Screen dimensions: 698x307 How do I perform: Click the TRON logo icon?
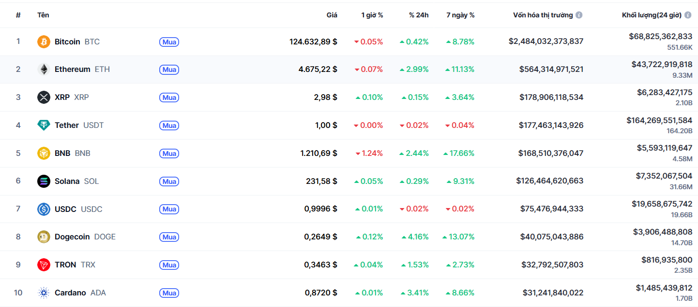(x=44, y=265)
